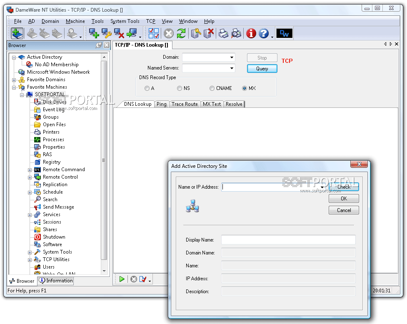
Task: Click the blue question mark help icon
Action: tap(264, 33)
